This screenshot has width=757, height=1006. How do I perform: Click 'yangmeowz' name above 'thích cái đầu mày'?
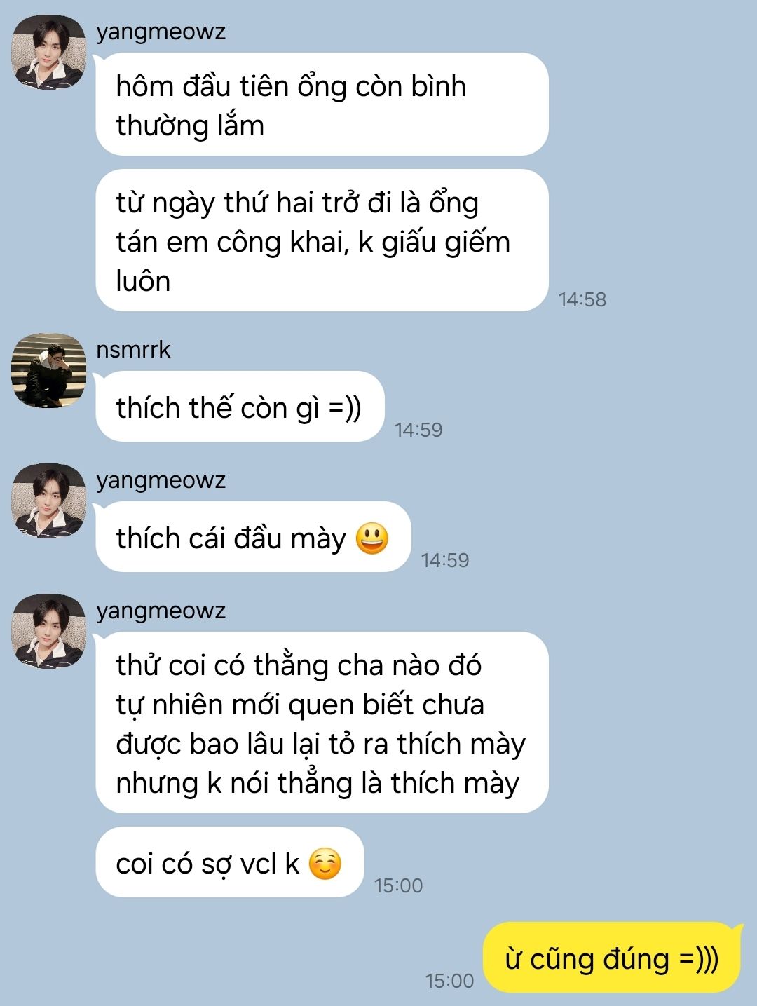[x=161, y=480]
